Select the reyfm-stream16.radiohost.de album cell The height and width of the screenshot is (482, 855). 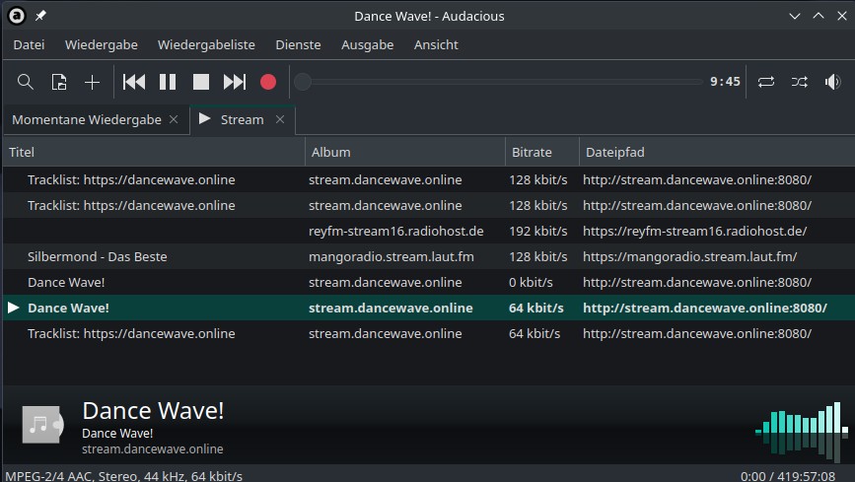395,232
